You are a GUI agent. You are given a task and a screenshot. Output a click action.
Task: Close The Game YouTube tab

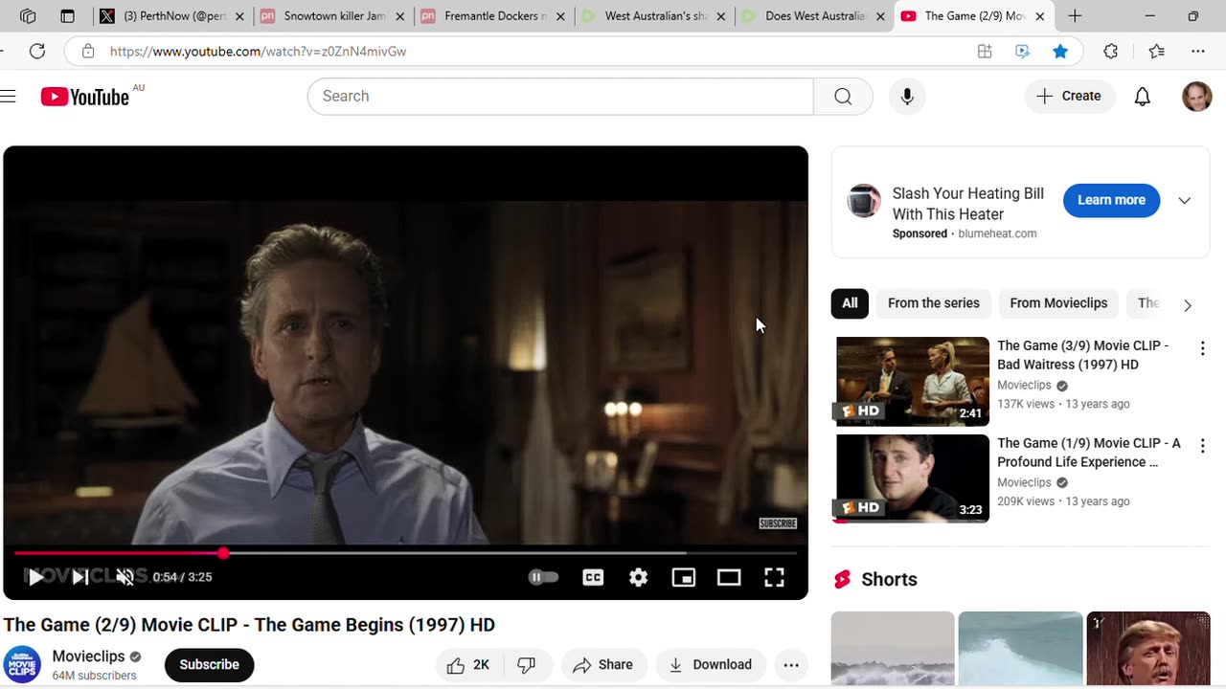tap(1039, 16)
